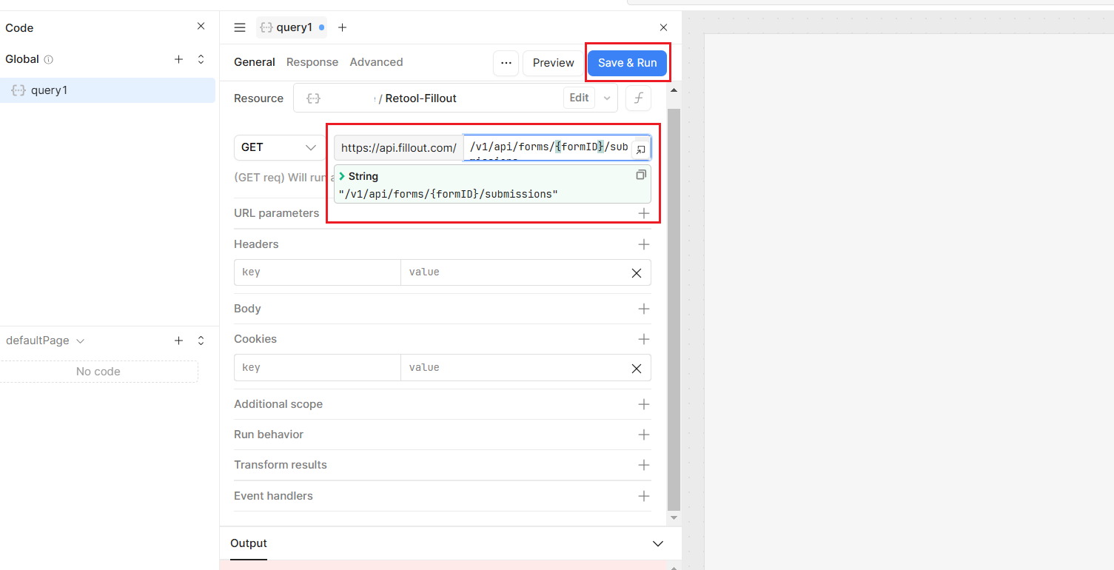This screenshot has width=1114, height=570.
Task: Remove the Headers key-value row
Action: click(637, 272)
